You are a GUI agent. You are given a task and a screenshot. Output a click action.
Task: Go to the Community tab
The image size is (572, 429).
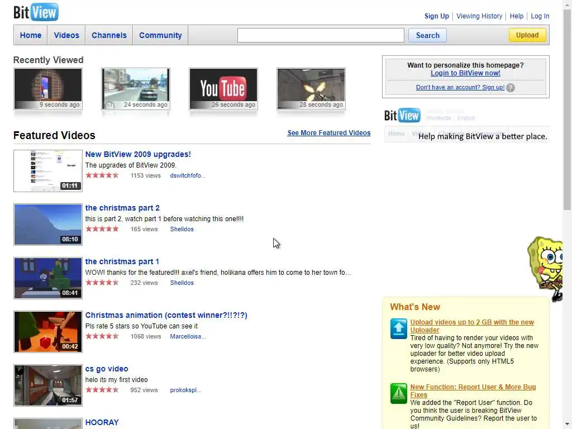coord(160,35)
